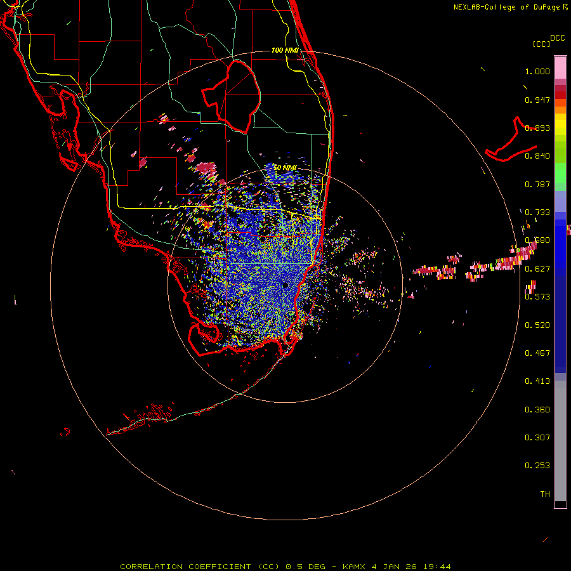Click the 1.000 value on color scale

point(537,72)
